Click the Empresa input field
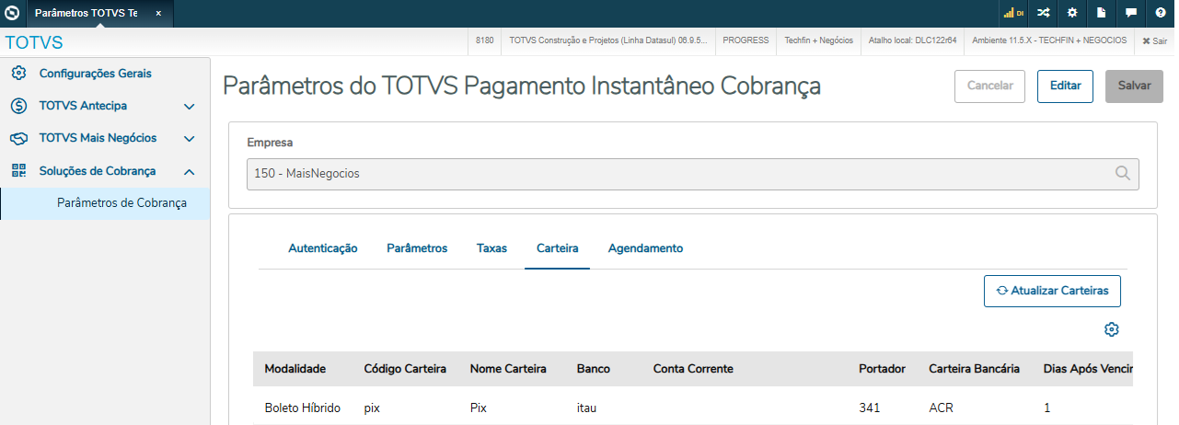Viewport: 1179px width, 425px height. coord(692,173)
